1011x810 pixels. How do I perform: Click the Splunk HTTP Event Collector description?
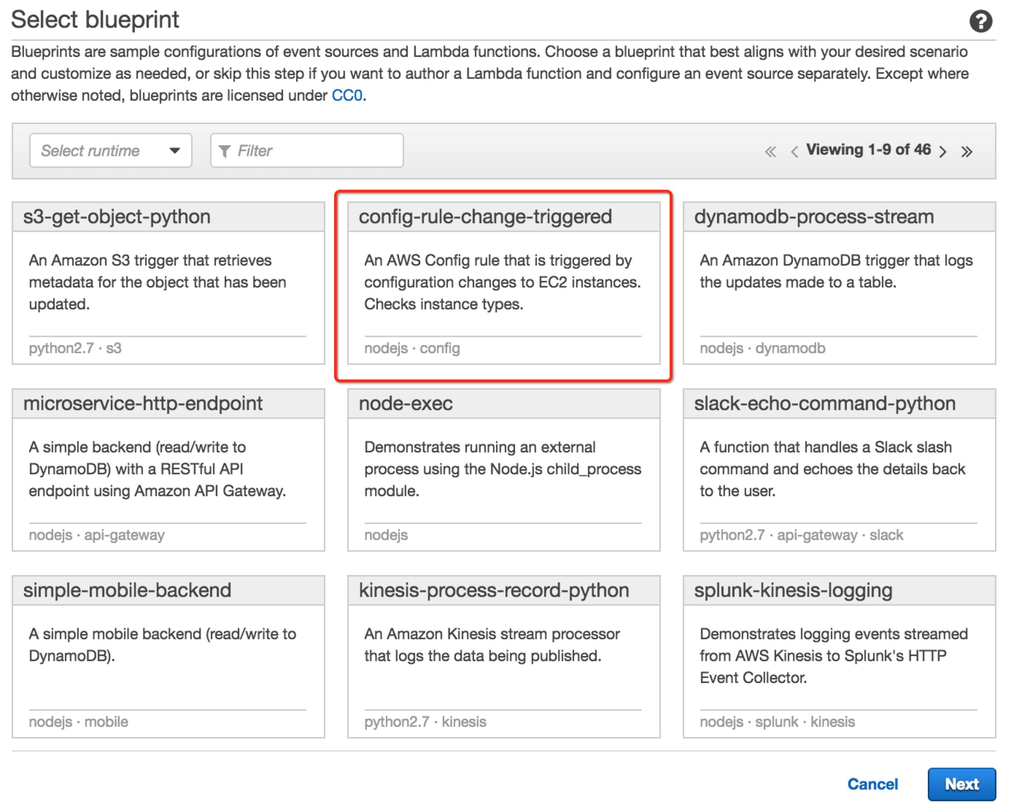pyautogui.click(x=834, y=656)
